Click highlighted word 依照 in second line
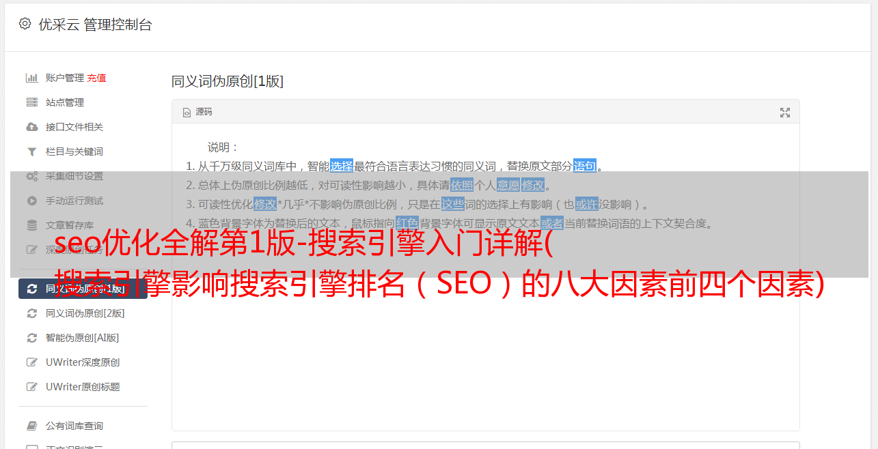Screen dimensions: 878x449 point(462,185)
